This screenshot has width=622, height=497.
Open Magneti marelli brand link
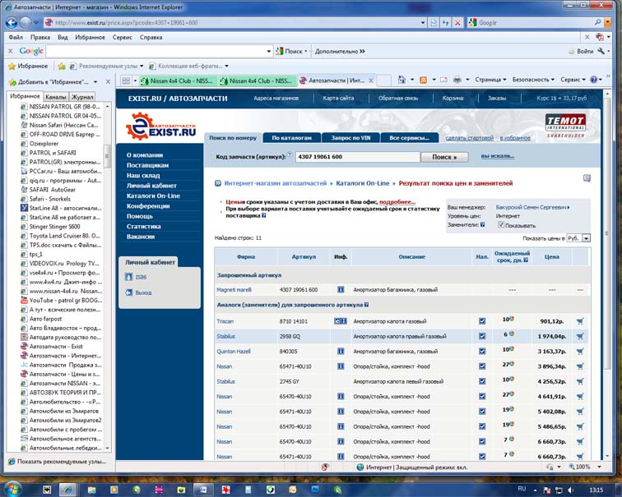[234, 290]
